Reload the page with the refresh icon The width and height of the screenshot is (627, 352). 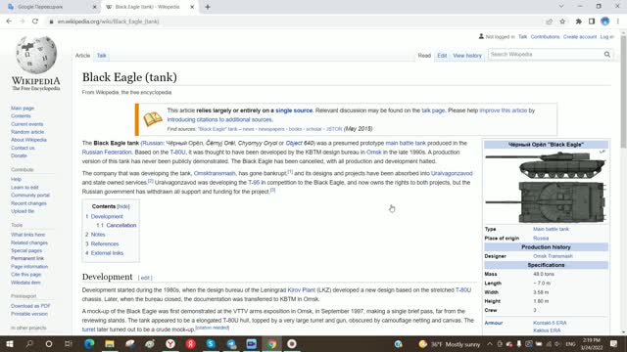[35, 22]
